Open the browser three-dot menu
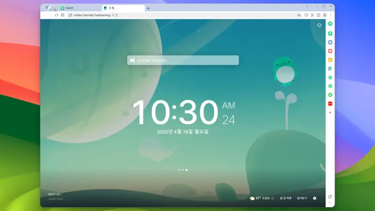Viewport: 375px width, 211px height. pyautogui.click(x=331, y=15)
